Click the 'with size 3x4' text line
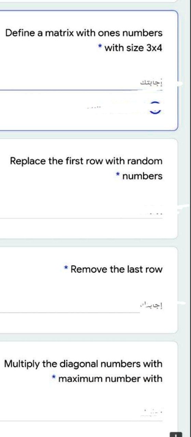The image size is (191, 437). 133,48
